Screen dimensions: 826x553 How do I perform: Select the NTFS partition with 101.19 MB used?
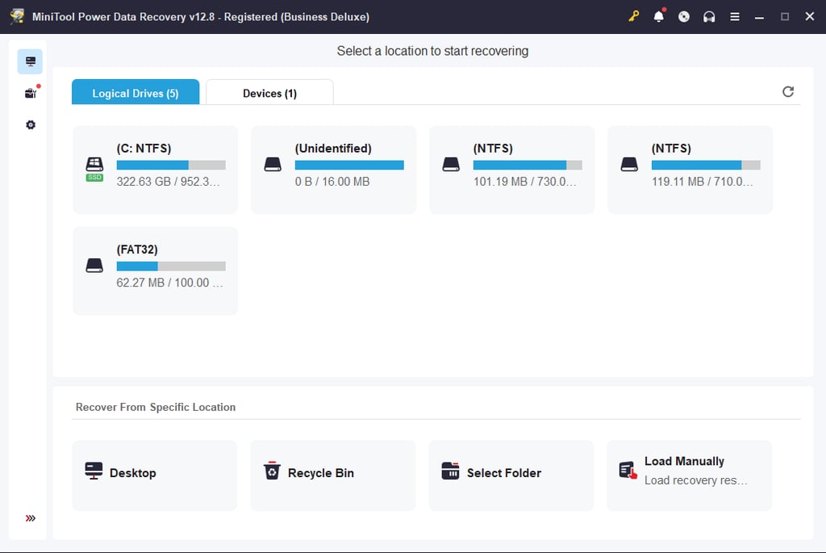pos(511,170)
